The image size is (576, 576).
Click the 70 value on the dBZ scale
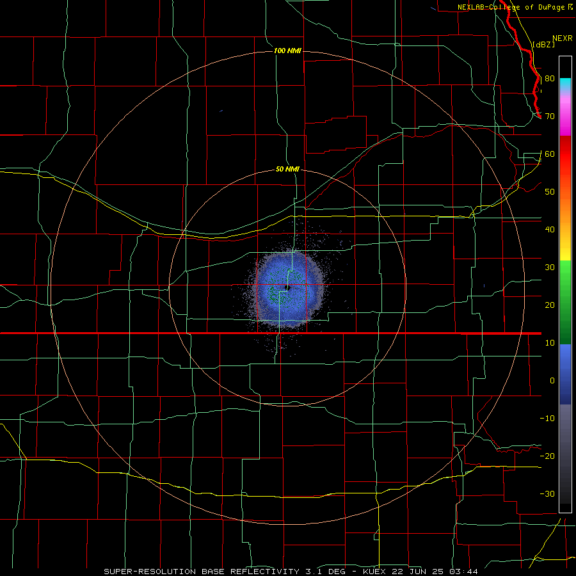point(550,116)
